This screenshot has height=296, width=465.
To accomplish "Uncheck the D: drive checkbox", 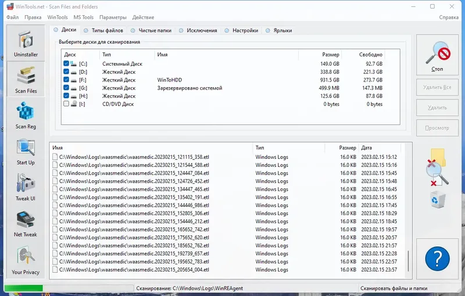I will point(66,72).
